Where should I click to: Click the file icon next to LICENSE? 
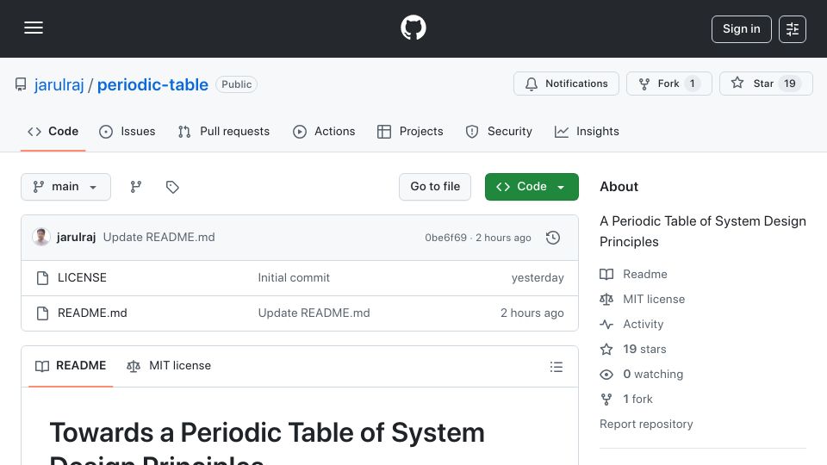coord(43,278)
